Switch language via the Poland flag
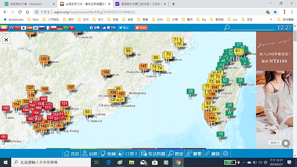297x167 pixels. 54,28
